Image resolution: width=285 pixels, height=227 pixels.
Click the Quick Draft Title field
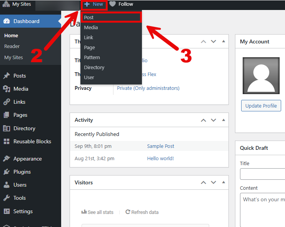pos(262,174)
